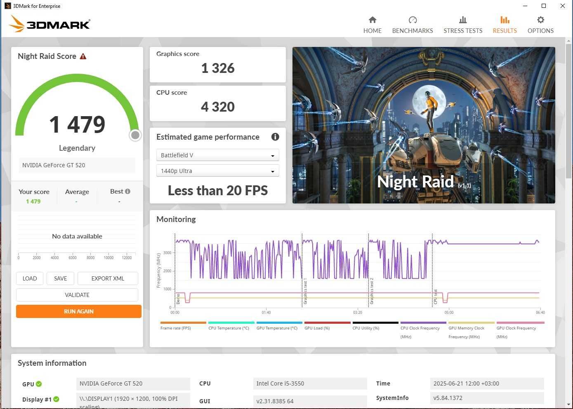Click the 3DMark title bar app icon
Screen dimensions: 573x409
(x=7, y=6)
